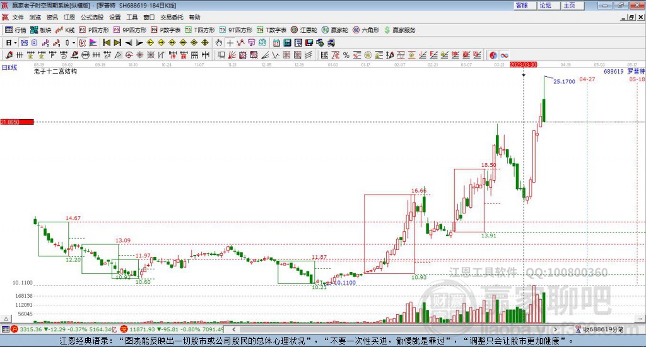The width and height of the screenshot is (646, 347).
Task: Click the red-blue infinity symbol icon
Action: pyautogui.click(x=504, y=55)
